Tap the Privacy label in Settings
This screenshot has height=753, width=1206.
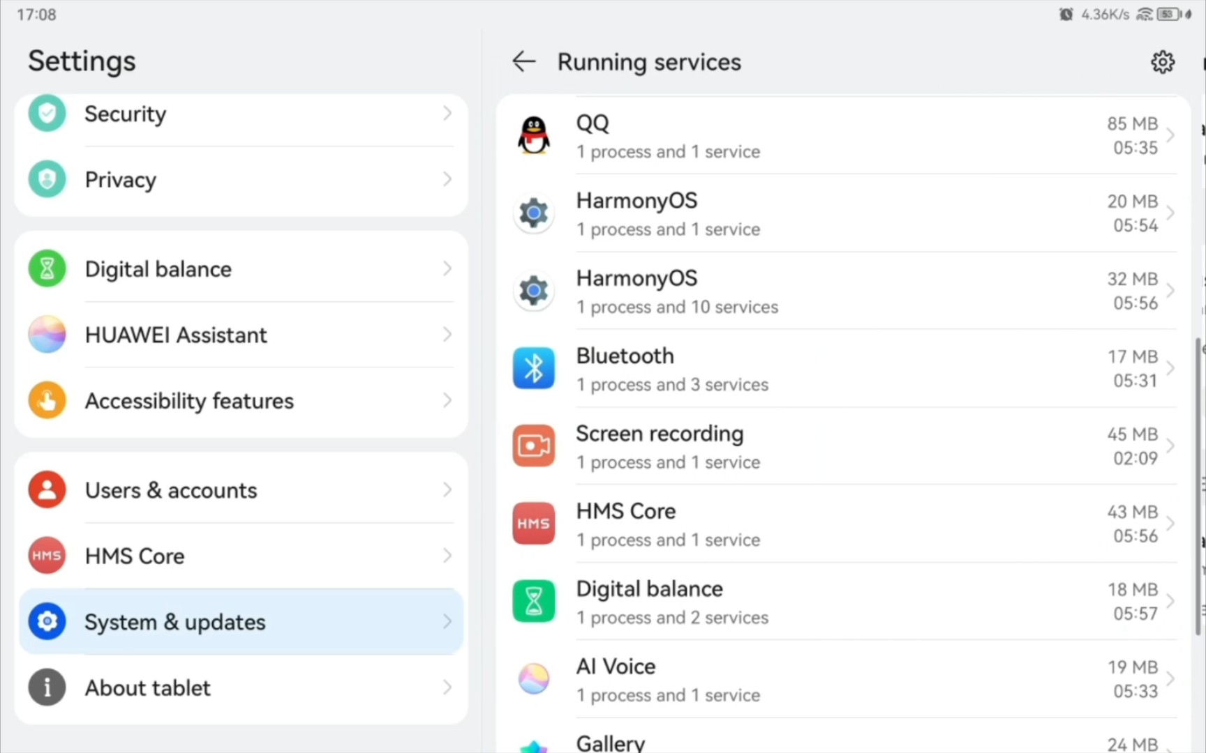pos(120,180)
